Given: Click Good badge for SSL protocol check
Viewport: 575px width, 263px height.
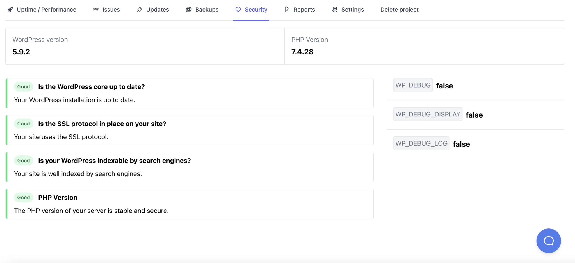Looking at the screenshot, I should (x=24, y=124).
